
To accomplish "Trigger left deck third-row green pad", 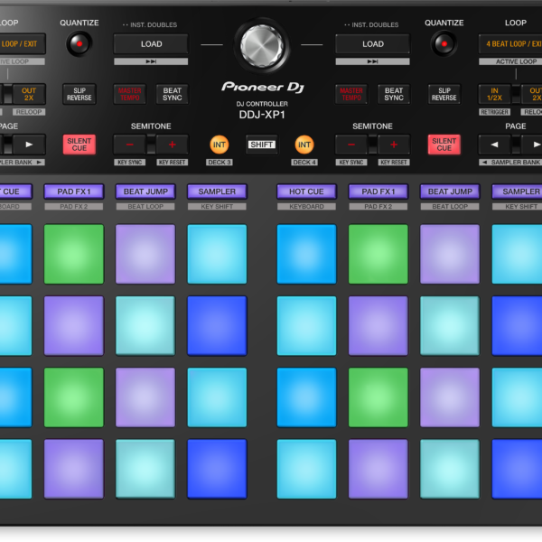I will tap(74, 397).
